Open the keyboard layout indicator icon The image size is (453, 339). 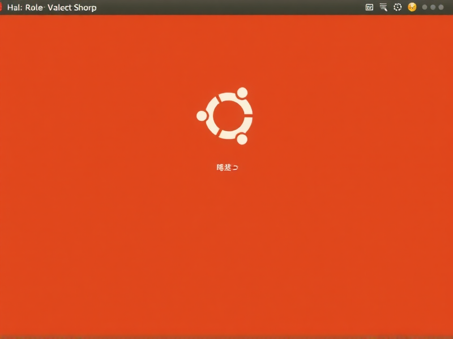[x=370, y=7]
